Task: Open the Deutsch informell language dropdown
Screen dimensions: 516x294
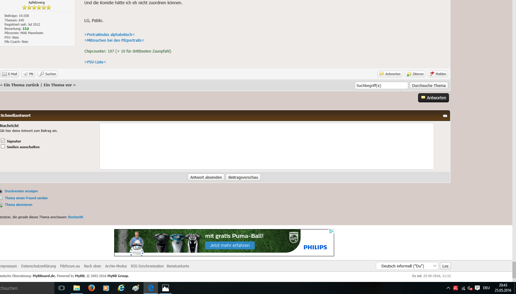Action: click(x=407, y=266)
